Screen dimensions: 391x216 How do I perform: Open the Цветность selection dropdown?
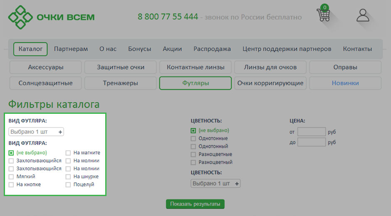[x=215, y=183]
